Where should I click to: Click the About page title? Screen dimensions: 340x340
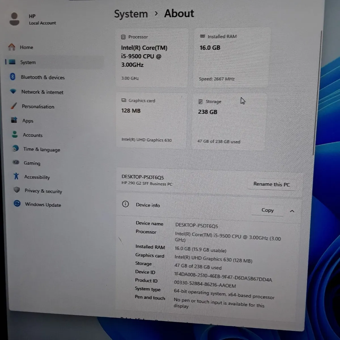(x=179, y=13)
